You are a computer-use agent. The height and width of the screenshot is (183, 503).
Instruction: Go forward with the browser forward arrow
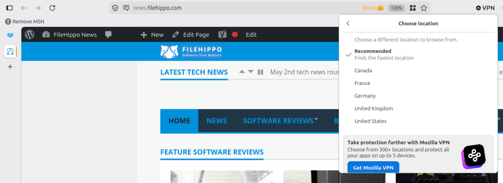38,8
